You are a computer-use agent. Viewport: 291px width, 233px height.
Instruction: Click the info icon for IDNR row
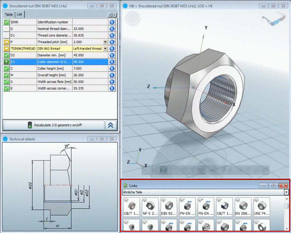coord(112,22)
